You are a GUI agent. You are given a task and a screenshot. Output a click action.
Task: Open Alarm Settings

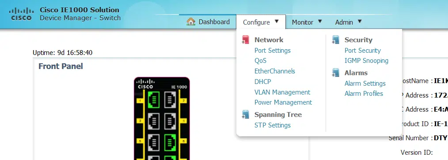tap(365, 84)
